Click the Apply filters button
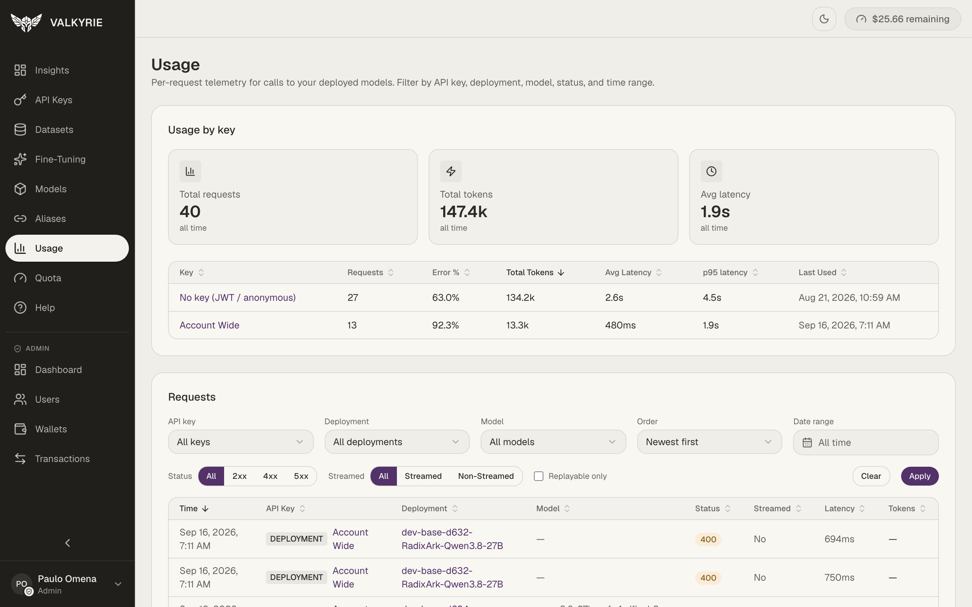The height and width of the screenshot is (607, 972). click(919, 476)
